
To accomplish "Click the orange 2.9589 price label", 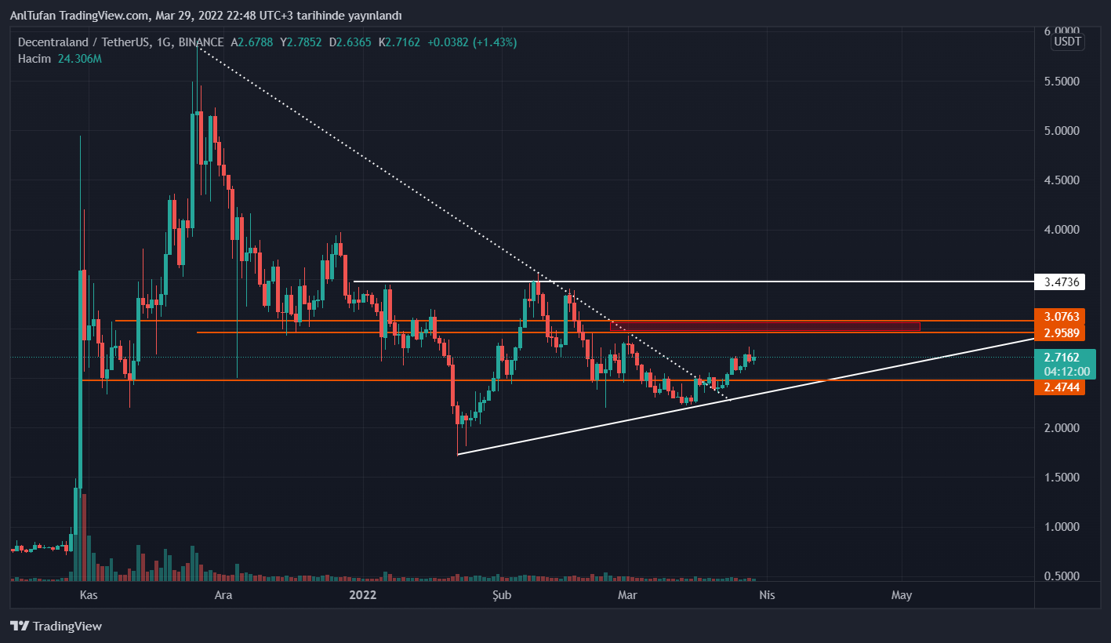I will point(1059,333).
